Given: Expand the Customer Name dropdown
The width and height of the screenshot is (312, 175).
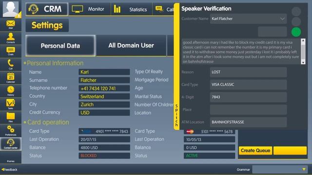Looking at the screenshot, I should point(248,18).
